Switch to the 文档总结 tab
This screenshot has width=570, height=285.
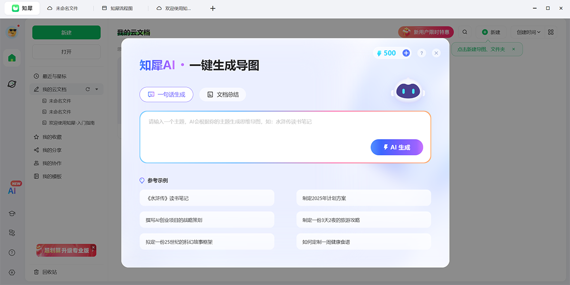pos(223,95)
